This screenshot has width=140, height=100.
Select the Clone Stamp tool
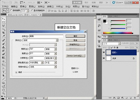4,47
